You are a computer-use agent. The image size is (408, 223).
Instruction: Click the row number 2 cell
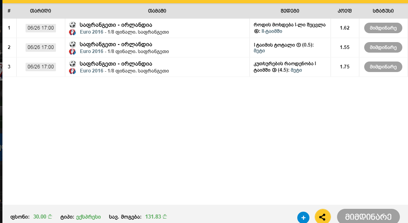pyautogui.click(x=9, y=47)
